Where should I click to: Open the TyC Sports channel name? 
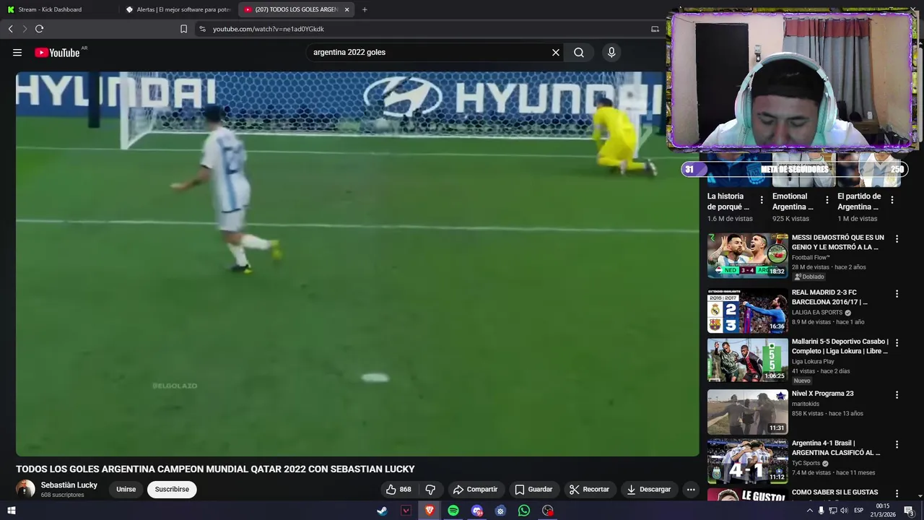[806, 463]
